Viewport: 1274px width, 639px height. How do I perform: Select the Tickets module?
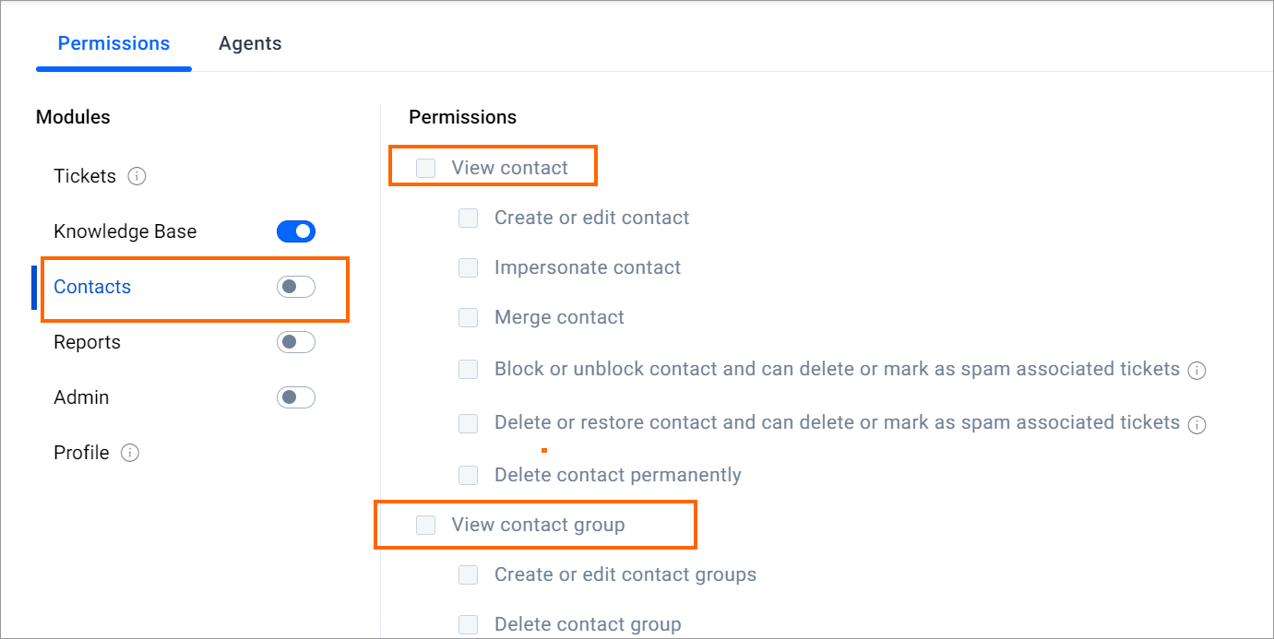(85, 176)
